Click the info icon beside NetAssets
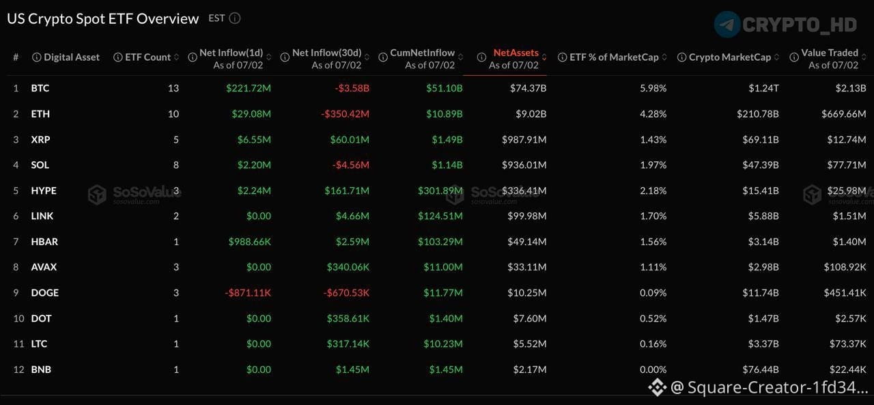Image resolution: width=874 pixels, height=405 pixels. (481, 57)
